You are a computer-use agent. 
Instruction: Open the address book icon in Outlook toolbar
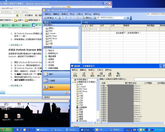(95, 18)
